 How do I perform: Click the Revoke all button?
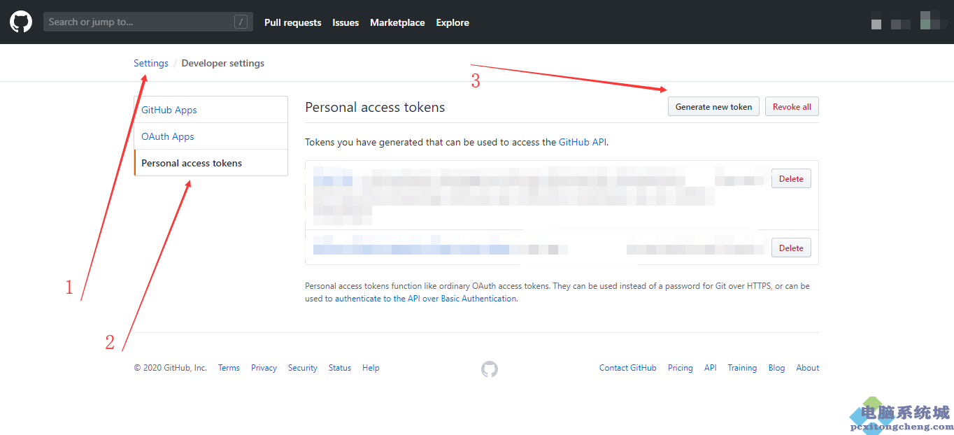click(x=792, y=107)
